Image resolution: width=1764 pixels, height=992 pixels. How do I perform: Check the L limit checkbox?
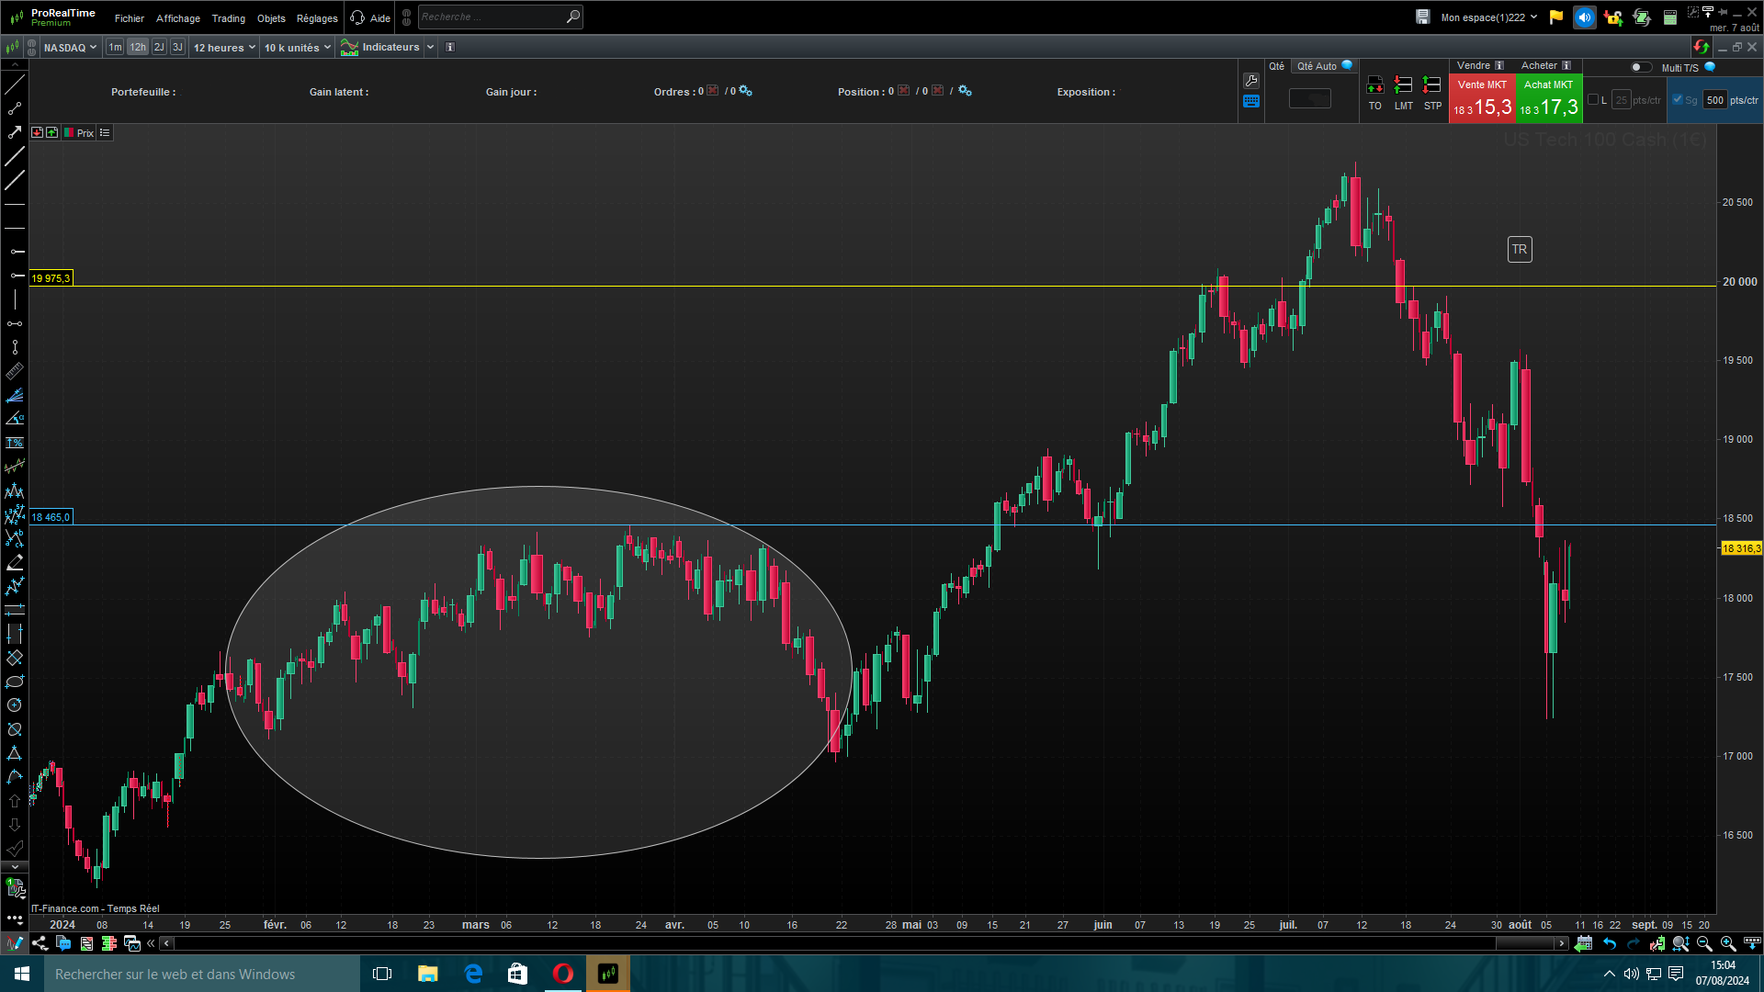(1593, 100)
